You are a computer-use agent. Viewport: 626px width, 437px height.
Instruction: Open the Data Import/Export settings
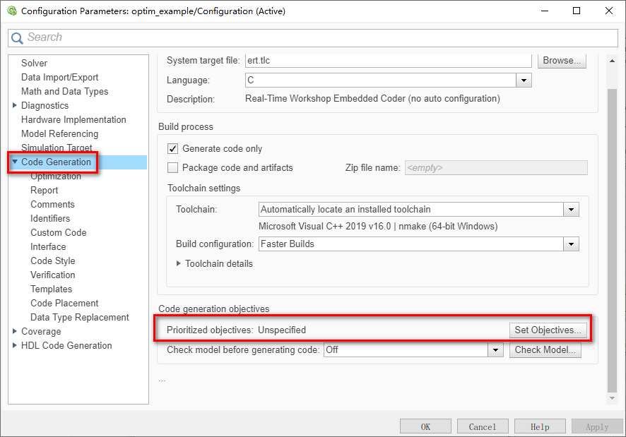59,77
